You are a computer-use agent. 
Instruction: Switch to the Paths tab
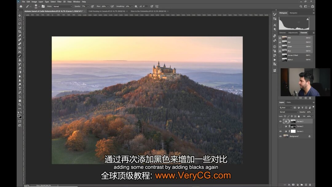coord(289,102)
